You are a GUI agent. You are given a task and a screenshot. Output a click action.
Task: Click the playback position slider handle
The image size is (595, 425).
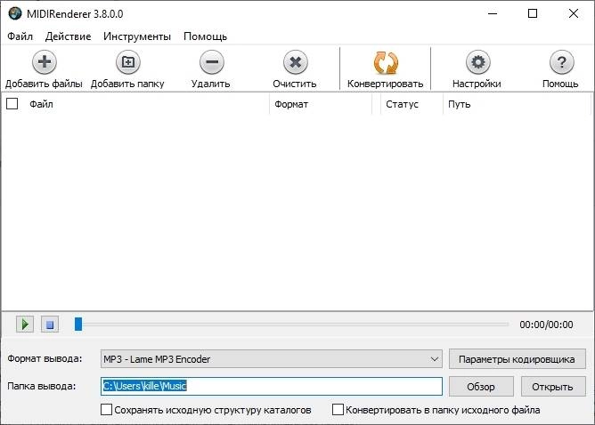[78, 325]
